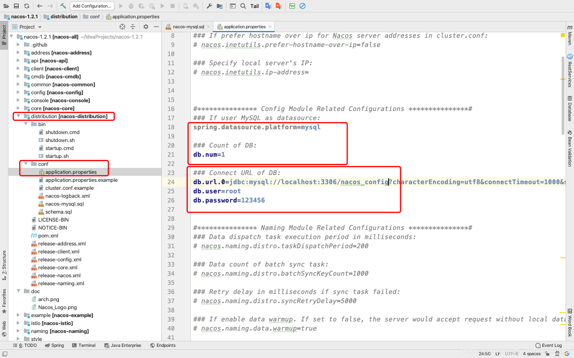Click the terminal window toolbar icon
Viewport: 574px width, 358px height.
pos(233,6)
